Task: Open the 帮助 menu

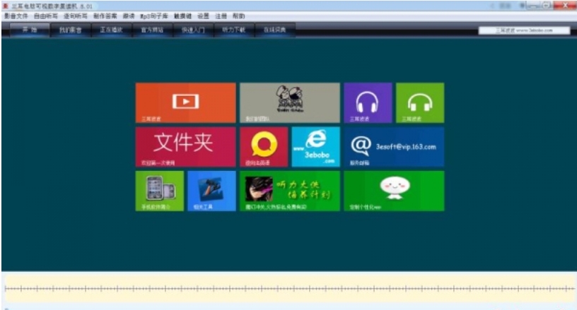Action: click(238, 16)
